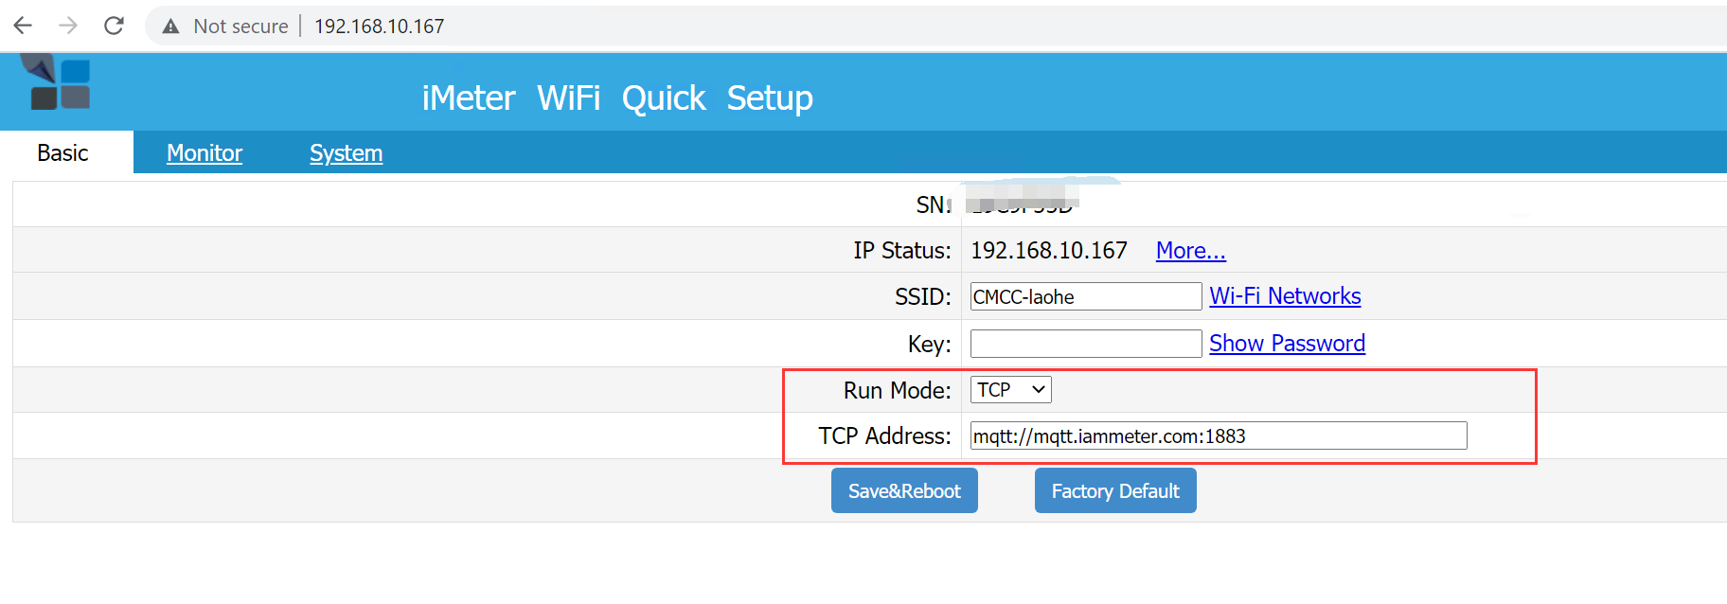The height and width of the screenshot is (604, 1727).
Task: Open the Wi-Fi Networks link
Action: 1285,296
